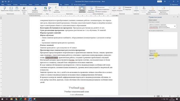The image size is (180, 101).
Task: Click 'Учебно-тематический план' subheading
Action: pyautogui.click(x=76, y=92)
